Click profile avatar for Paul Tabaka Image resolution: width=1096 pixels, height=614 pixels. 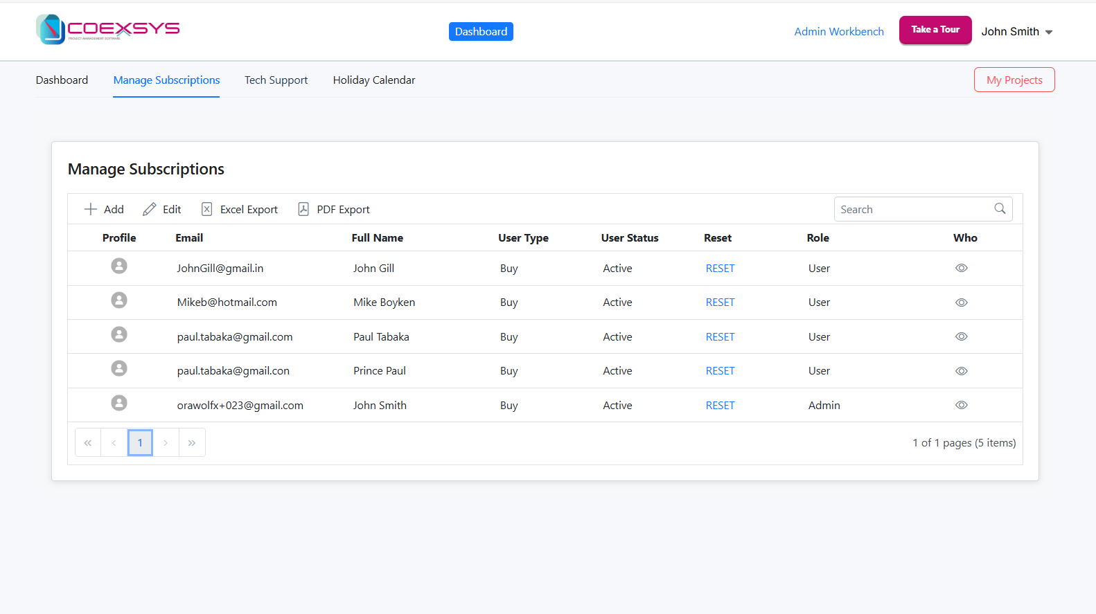click(119, 334)
